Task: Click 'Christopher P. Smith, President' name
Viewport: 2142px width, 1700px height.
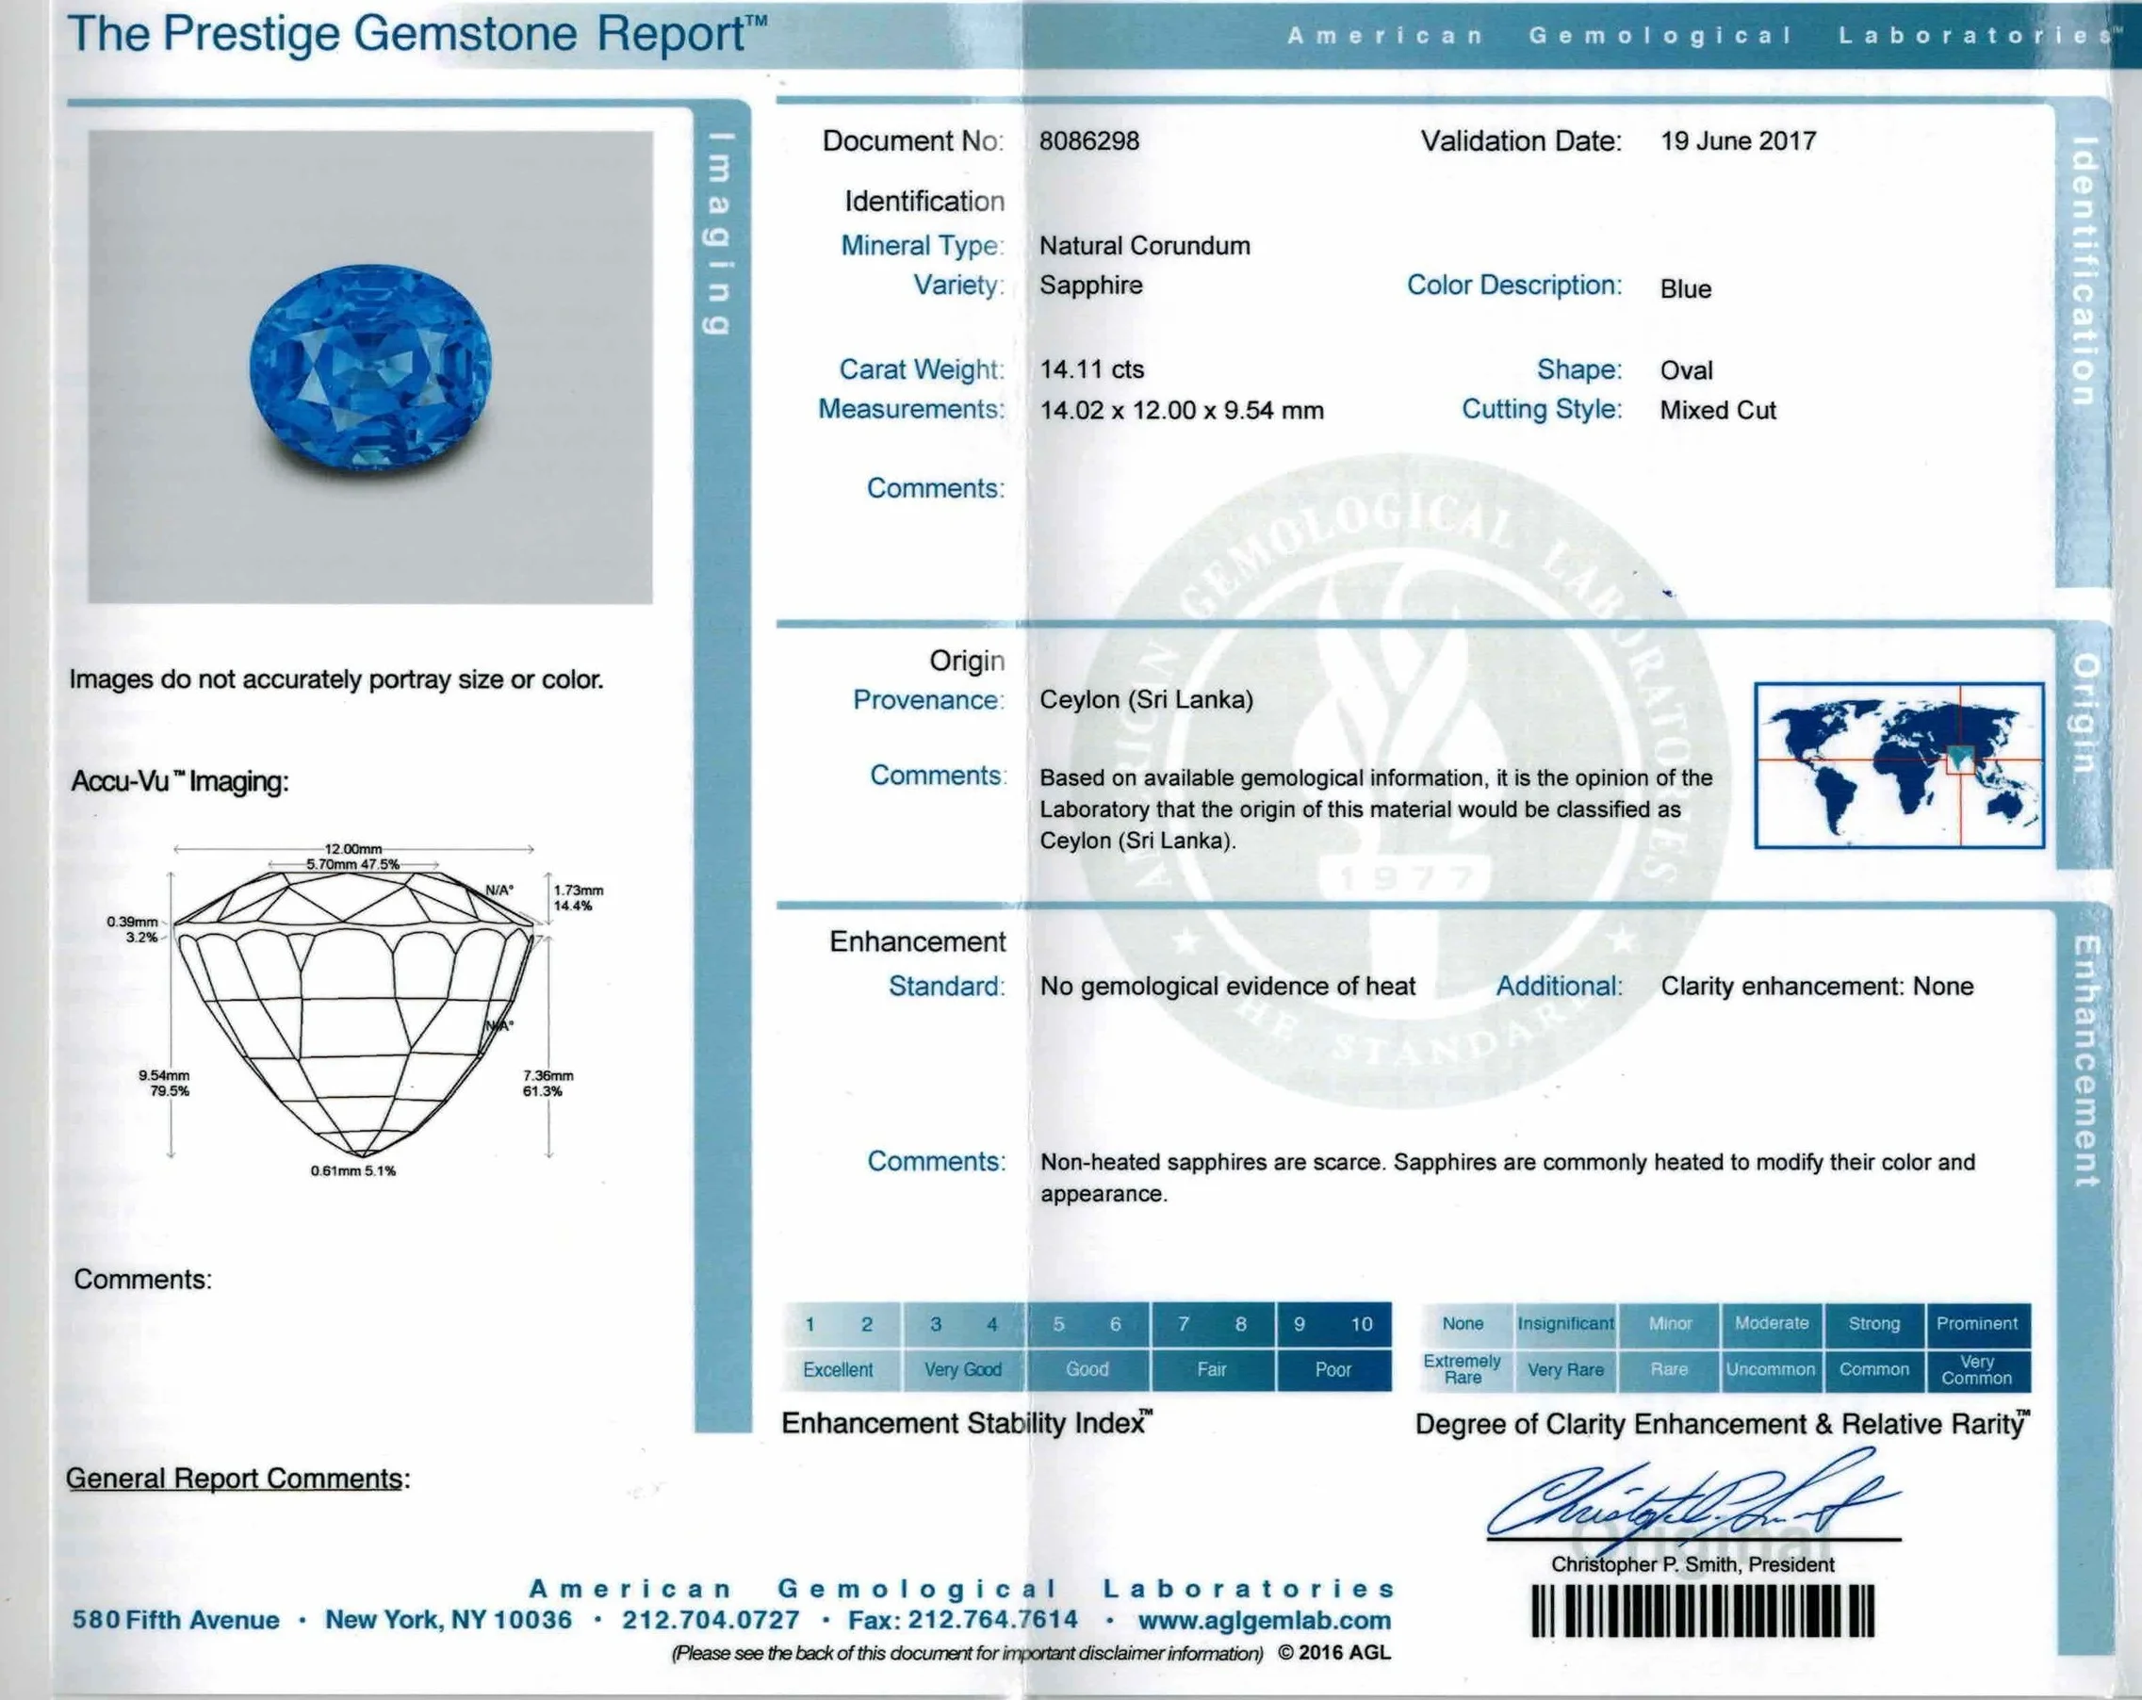Action: pos(1692,1565)
